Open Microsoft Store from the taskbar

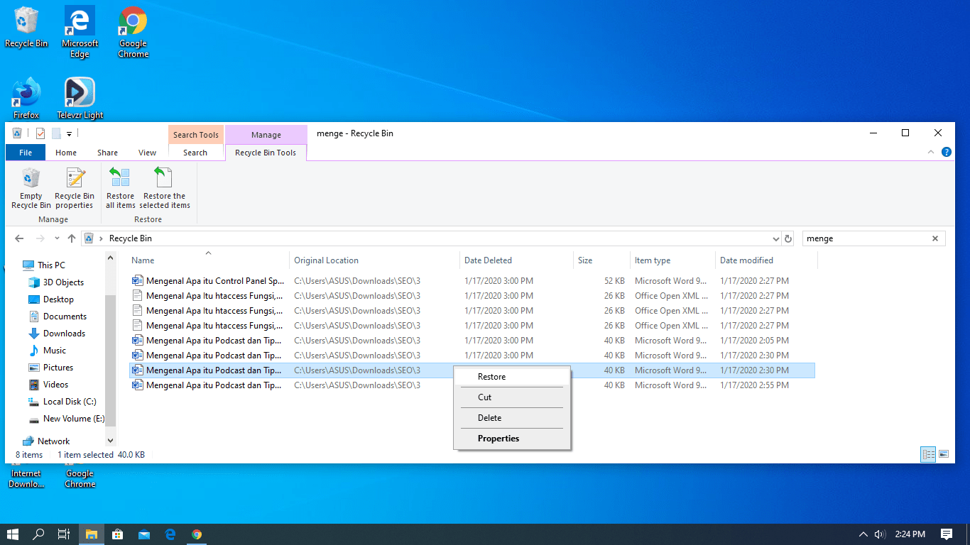click(118, 534)
